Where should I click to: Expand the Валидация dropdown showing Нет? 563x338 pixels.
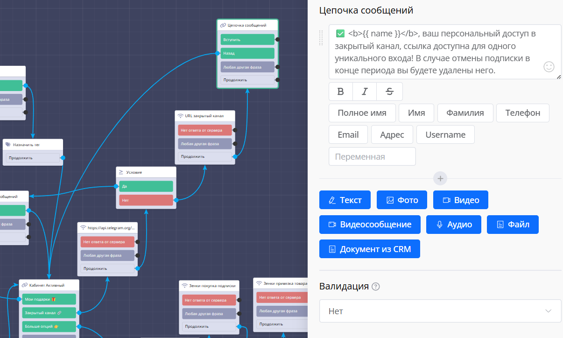tap(440, 311)
